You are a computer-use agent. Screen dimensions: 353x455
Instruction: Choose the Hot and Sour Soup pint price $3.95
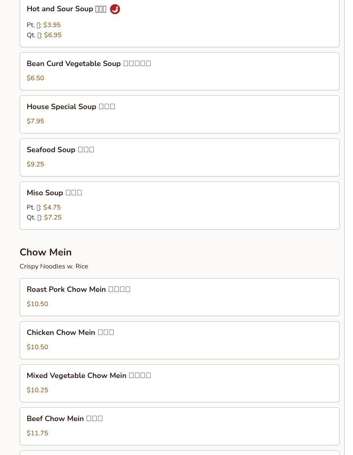pyautogui.click(x=52, y=25)
